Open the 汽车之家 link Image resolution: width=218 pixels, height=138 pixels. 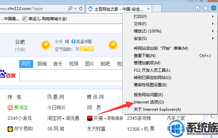[176, 118]
